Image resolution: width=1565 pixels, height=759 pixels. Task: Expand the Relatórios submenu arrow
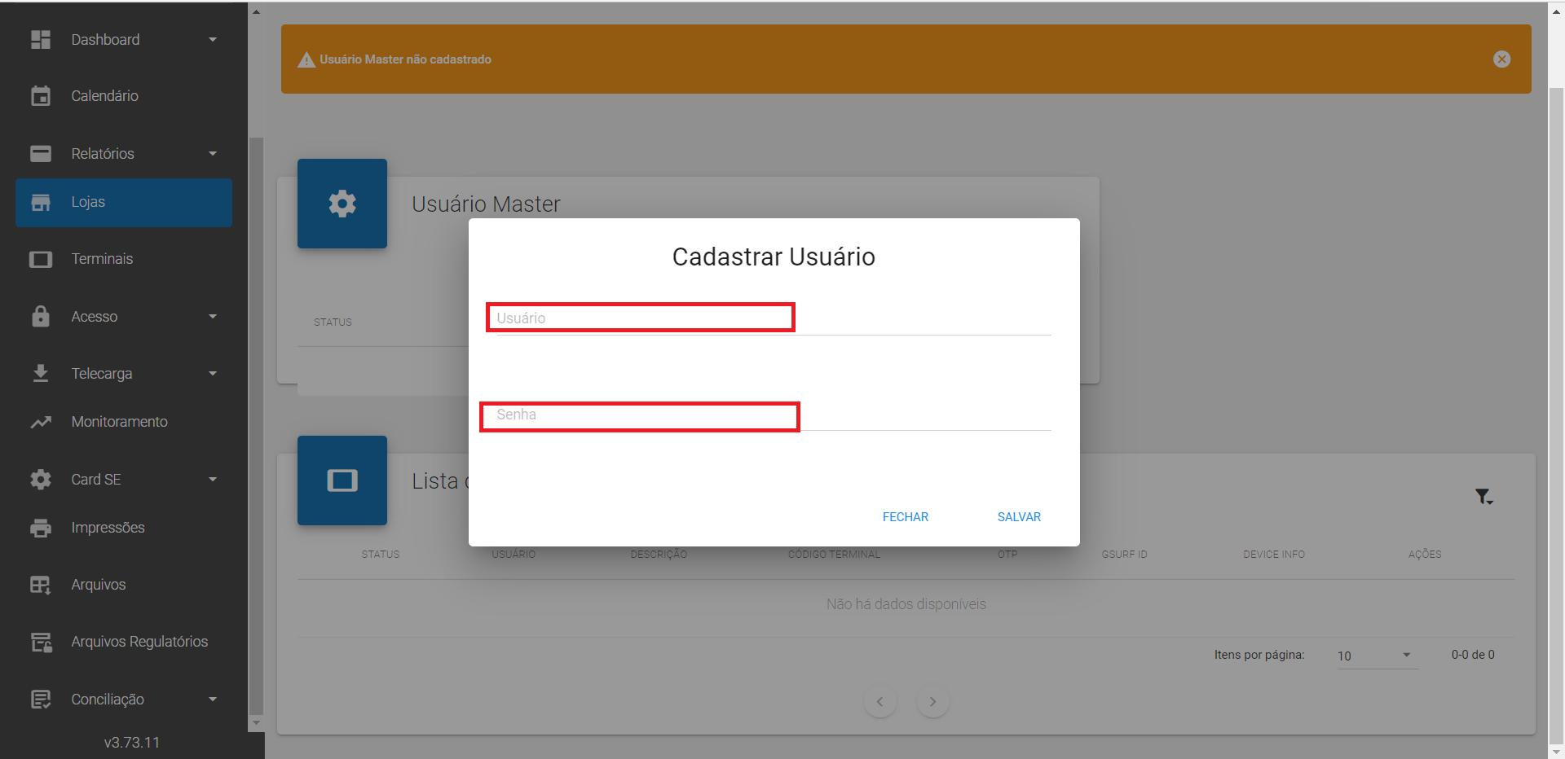click(213, 154)
